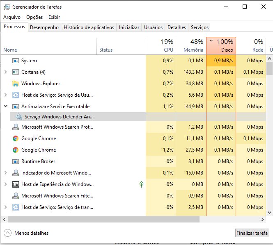Viewport: 273px width, 245px height.
Task: Select the System process name
Action: (x=29, y=61)
